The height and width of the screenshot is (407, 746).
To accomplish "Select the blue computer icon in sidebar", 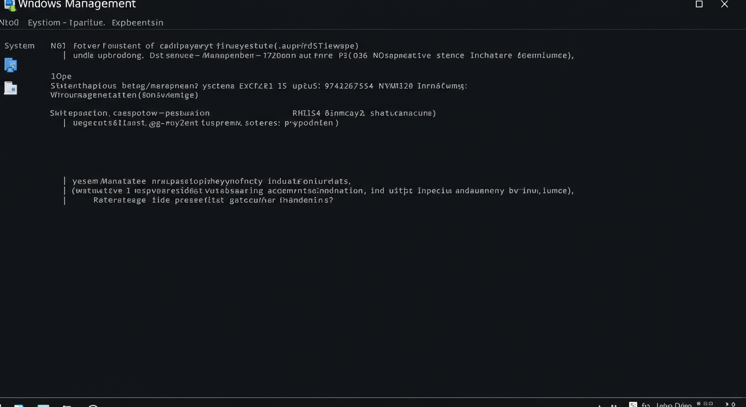I will [11, 65].
